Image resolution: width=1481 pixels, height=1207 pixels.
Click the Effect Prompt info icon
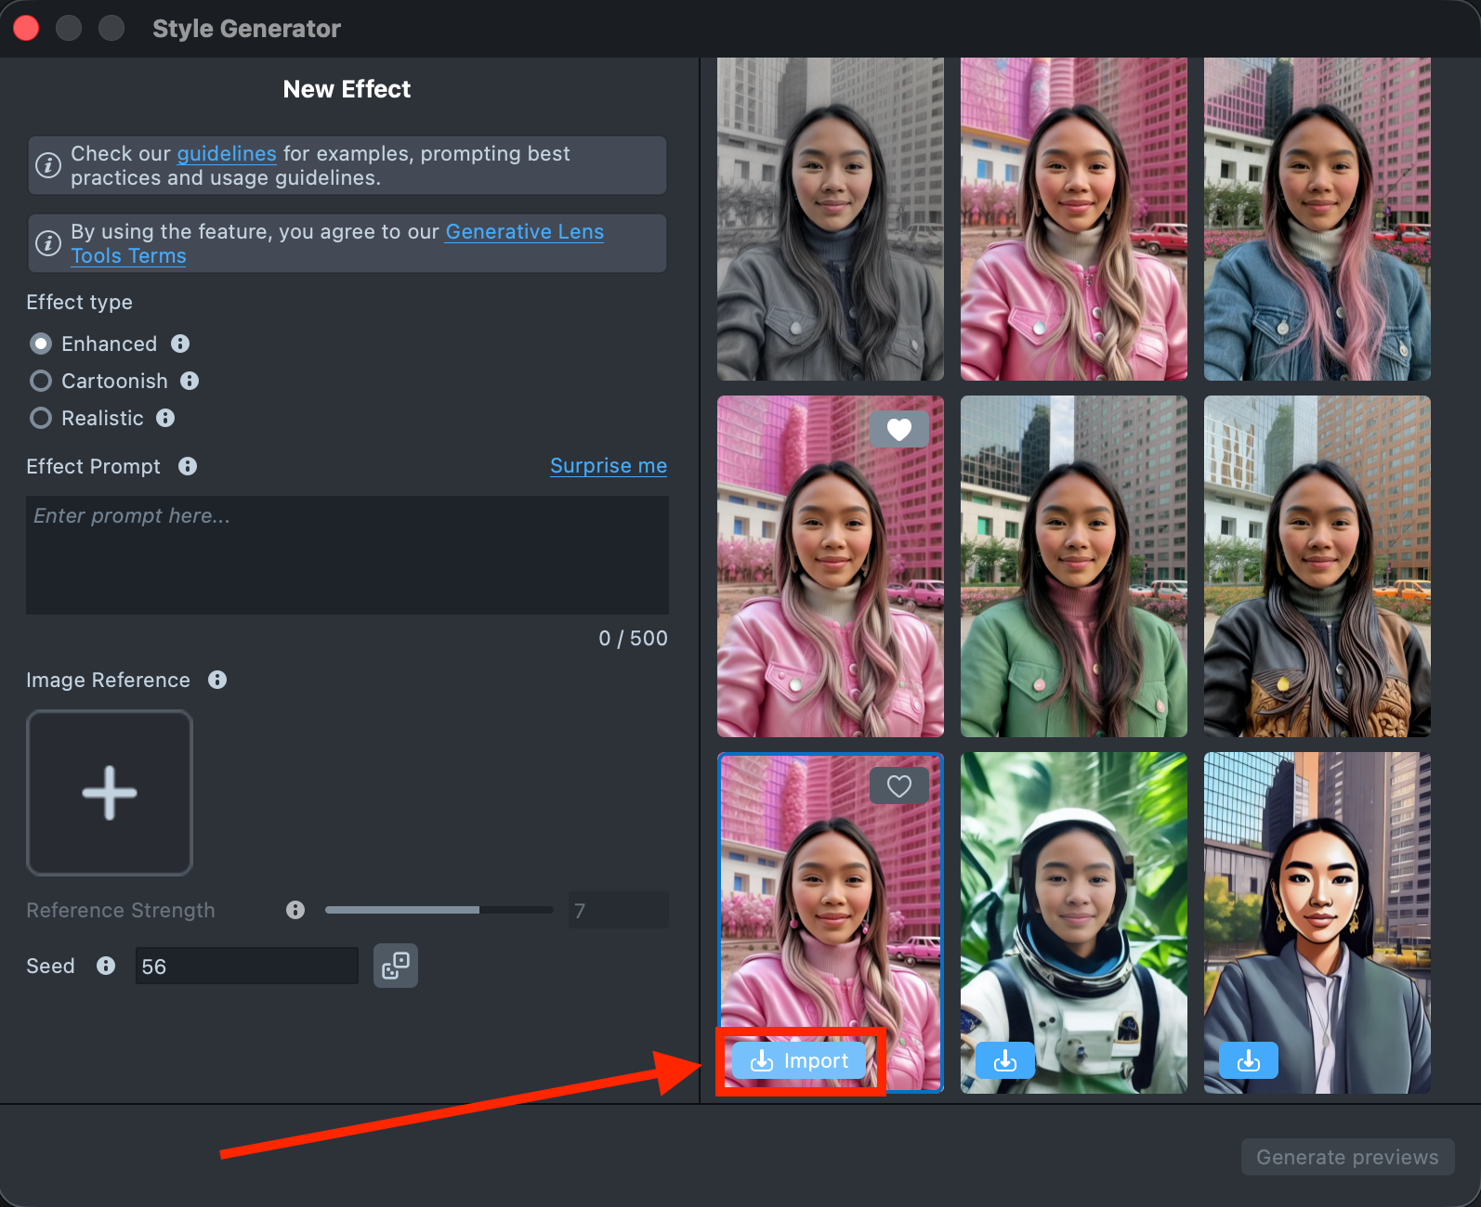[188, 466]
